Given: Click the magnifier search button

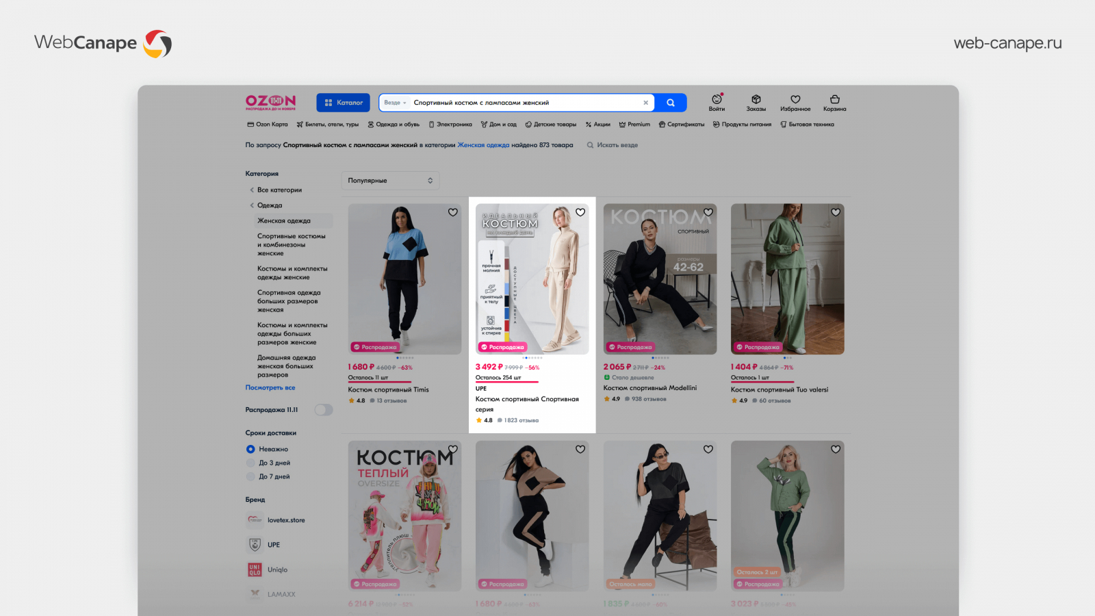Looking at the screenshot, I should pos(671,103).
